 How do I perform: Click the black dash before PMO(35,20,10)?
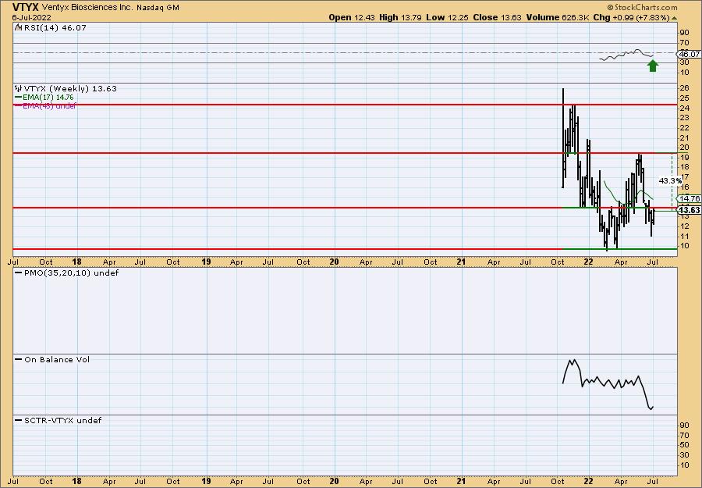[x=19, y=272]
